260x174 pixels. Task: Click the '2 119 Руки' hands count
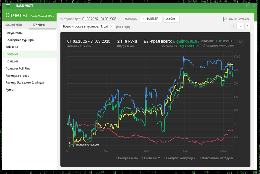[x=127, y=41]
